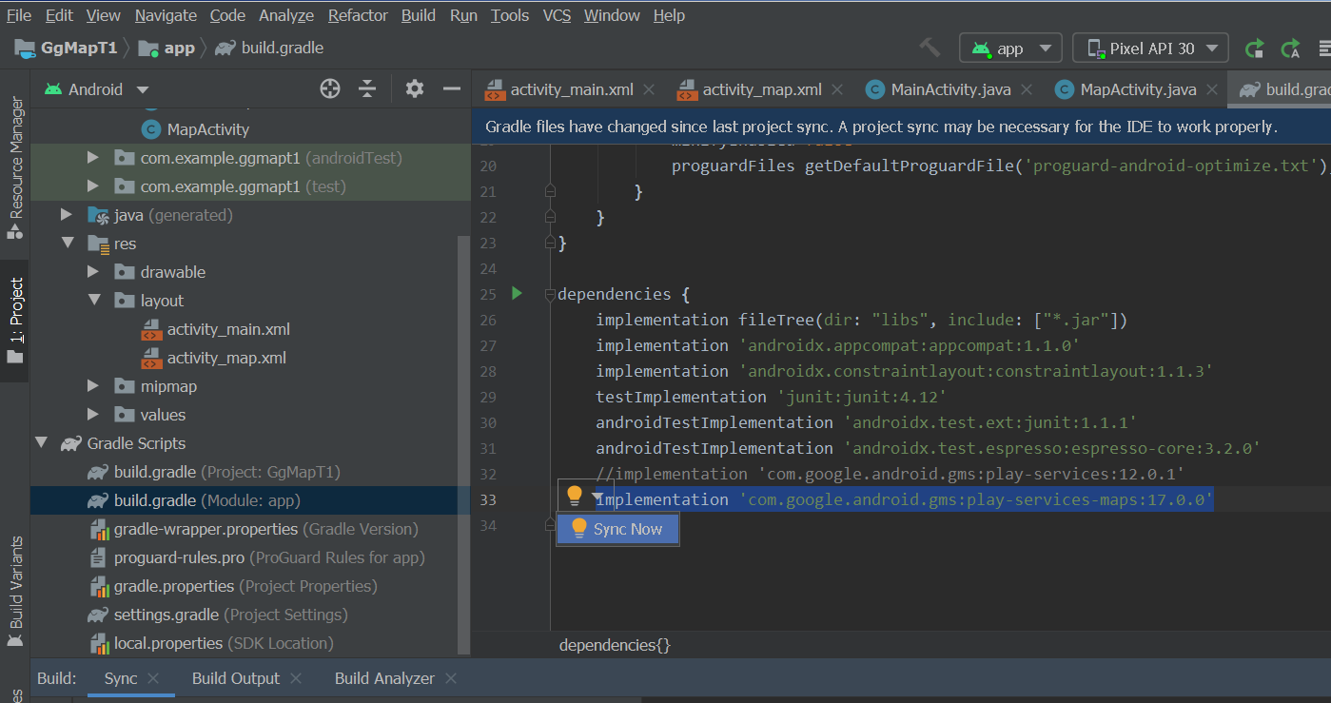The height and width of the screenshot is (703, 1331).
Task: Click the lightbulb intention icon on line 33
Action: point(574,497)
